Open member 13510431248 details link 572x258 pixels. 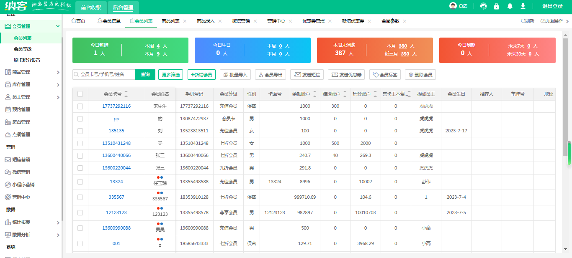116,143
